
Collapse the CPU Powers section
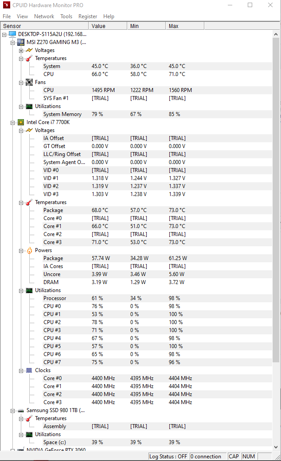21,251
